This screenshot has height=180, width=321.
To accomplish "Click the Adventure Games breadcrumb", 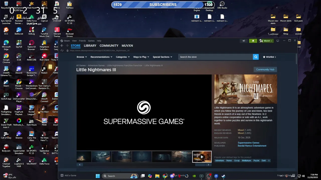I will coord(96,65).
